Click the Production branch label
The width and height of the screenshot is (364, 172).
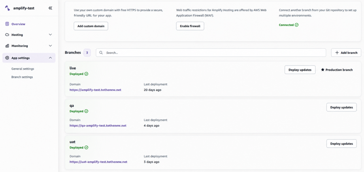(x=339, y=70)
